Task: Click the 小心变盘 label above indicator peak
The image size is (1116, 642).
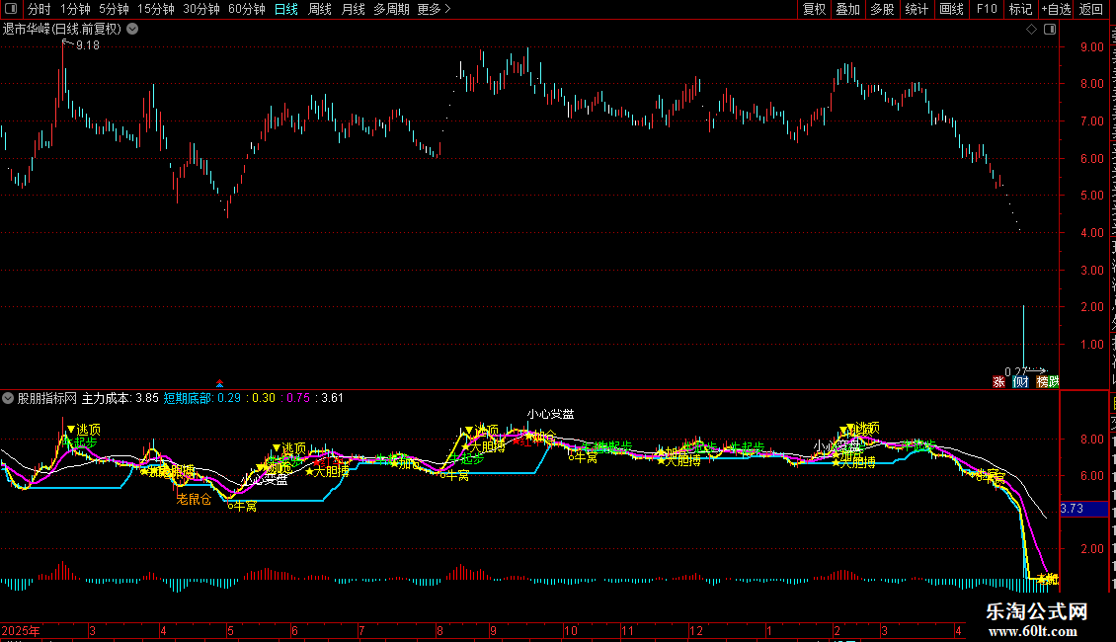Action: 550,414
